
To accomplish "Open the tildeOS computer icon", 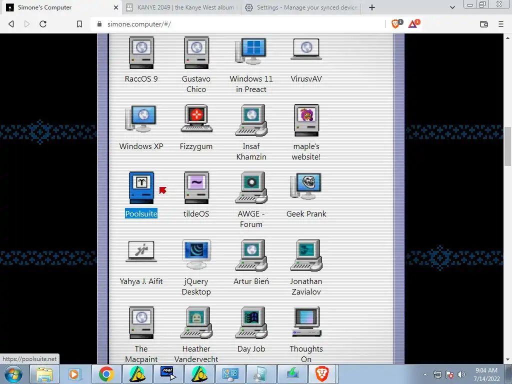I will (196, 188).
